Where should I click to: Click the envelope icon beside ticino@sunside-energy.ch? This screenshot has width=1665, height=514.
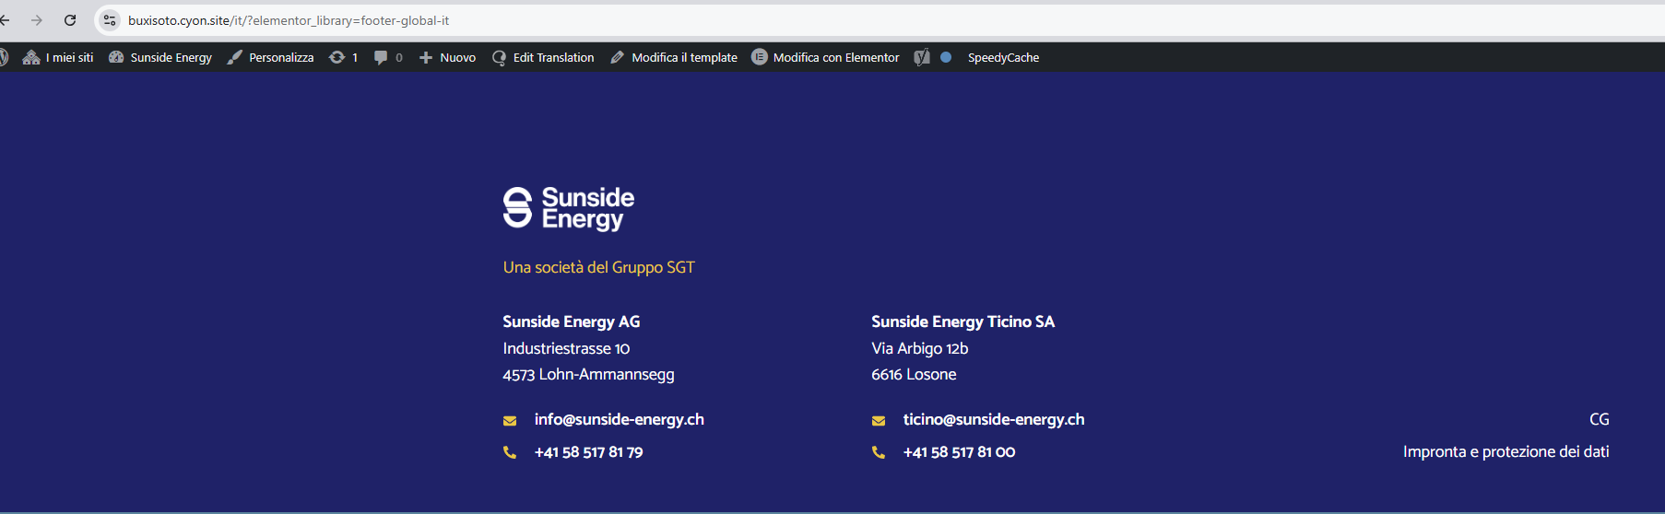[879, 420]
